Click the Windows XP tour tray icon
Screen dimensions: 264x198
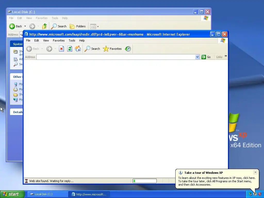pos(255,194)
